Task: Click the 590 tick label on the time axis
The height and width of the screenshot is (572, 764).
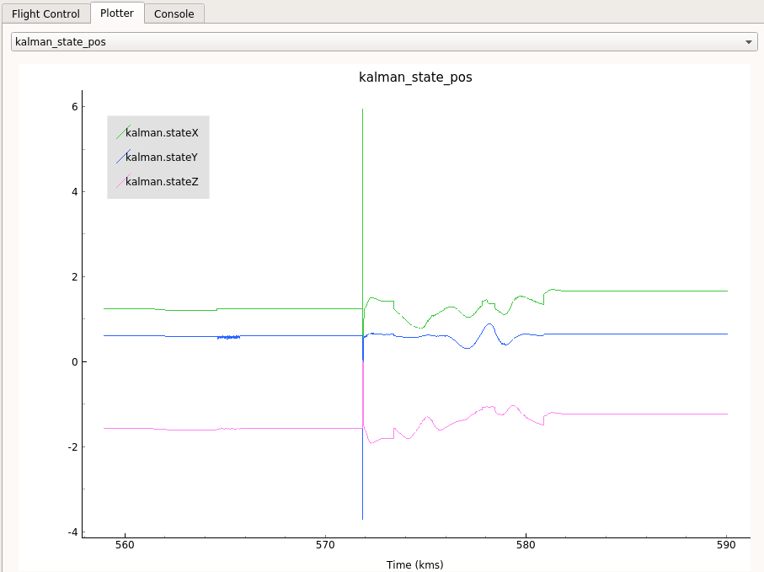Action: coord(726,546)
